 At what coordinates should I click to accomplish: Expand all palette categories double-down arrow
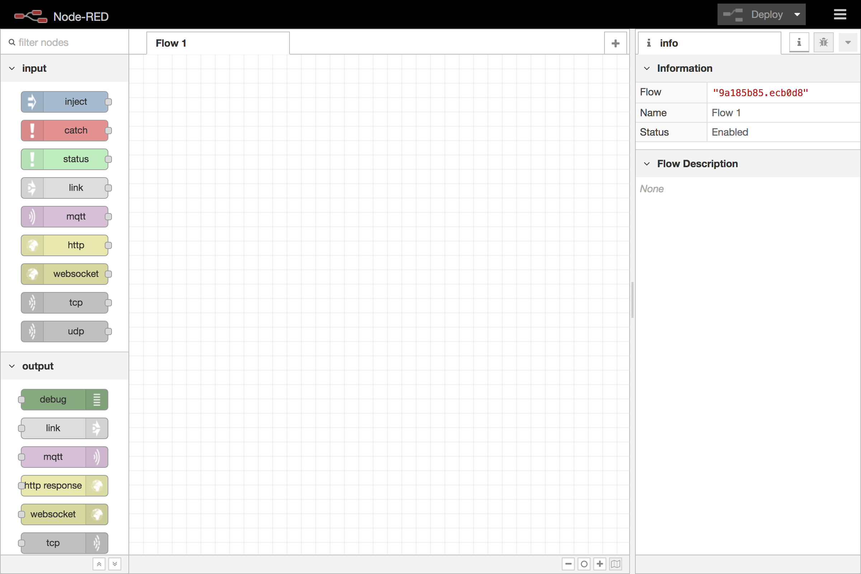click(114, 564)
